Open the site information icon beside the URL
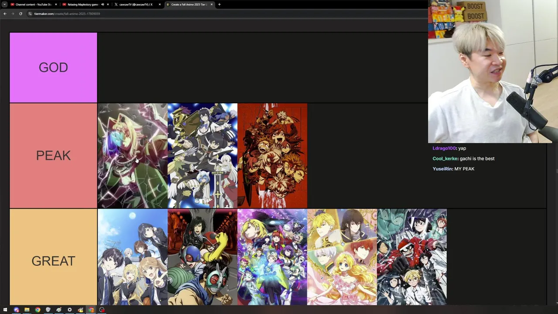Image resolution: width=558 pixels, height=314 pixels. (30, 14)
